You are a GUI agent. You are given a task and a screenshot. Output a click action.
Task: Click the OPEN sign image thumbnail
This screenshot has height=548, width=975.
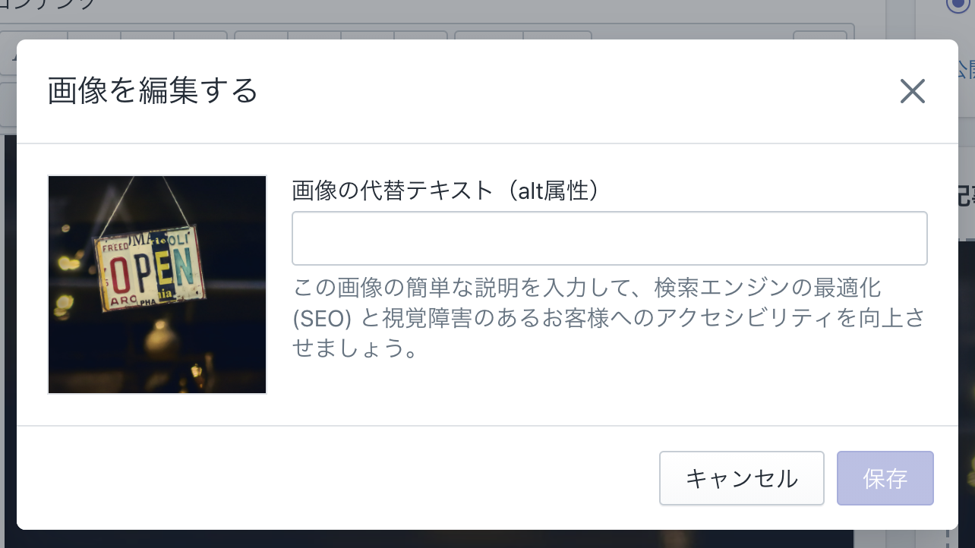pos(157,285)
